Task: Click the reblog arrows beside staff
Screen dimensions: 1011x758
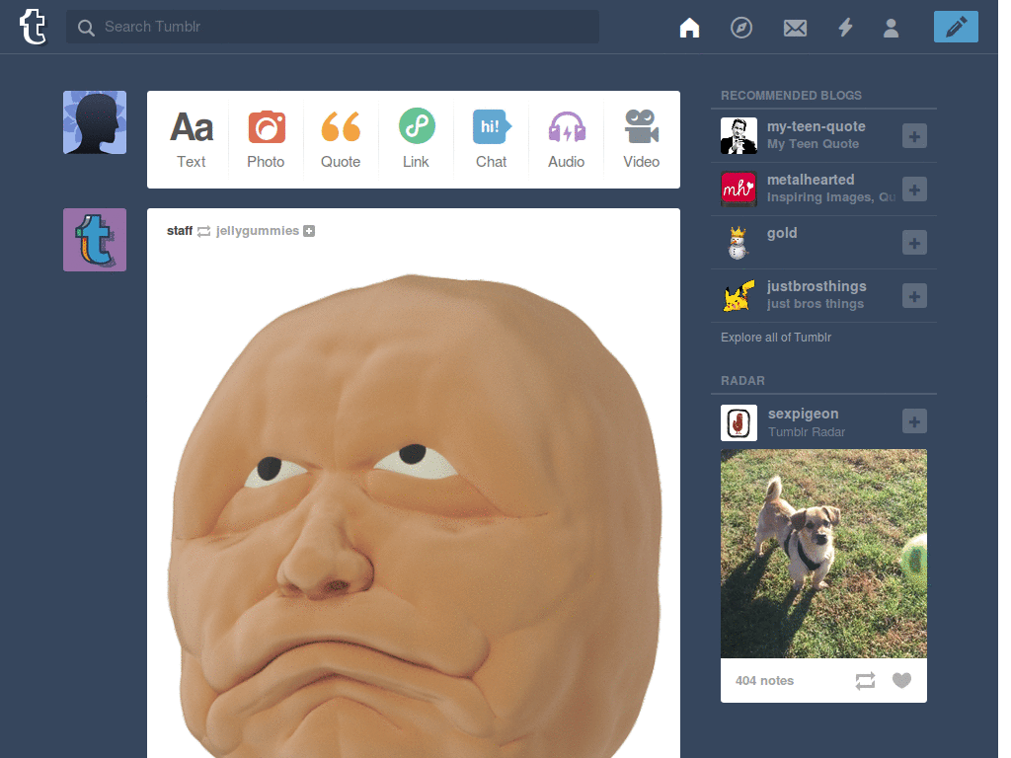Action: tap(203, 231)
